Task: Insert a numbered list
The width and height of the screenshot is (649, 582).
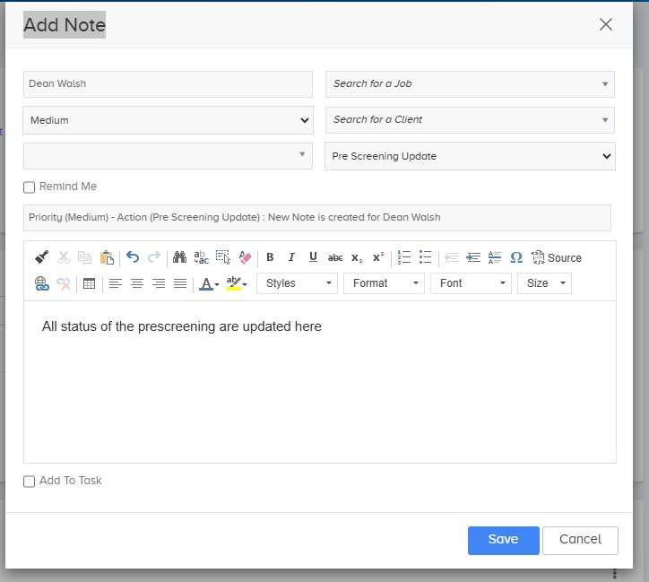Action: tap(404, 257)
